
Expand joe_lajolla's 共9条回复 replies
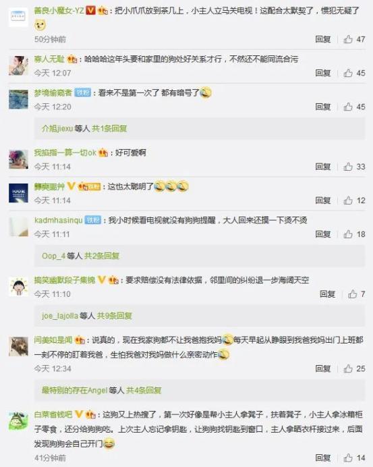point(114,315)
